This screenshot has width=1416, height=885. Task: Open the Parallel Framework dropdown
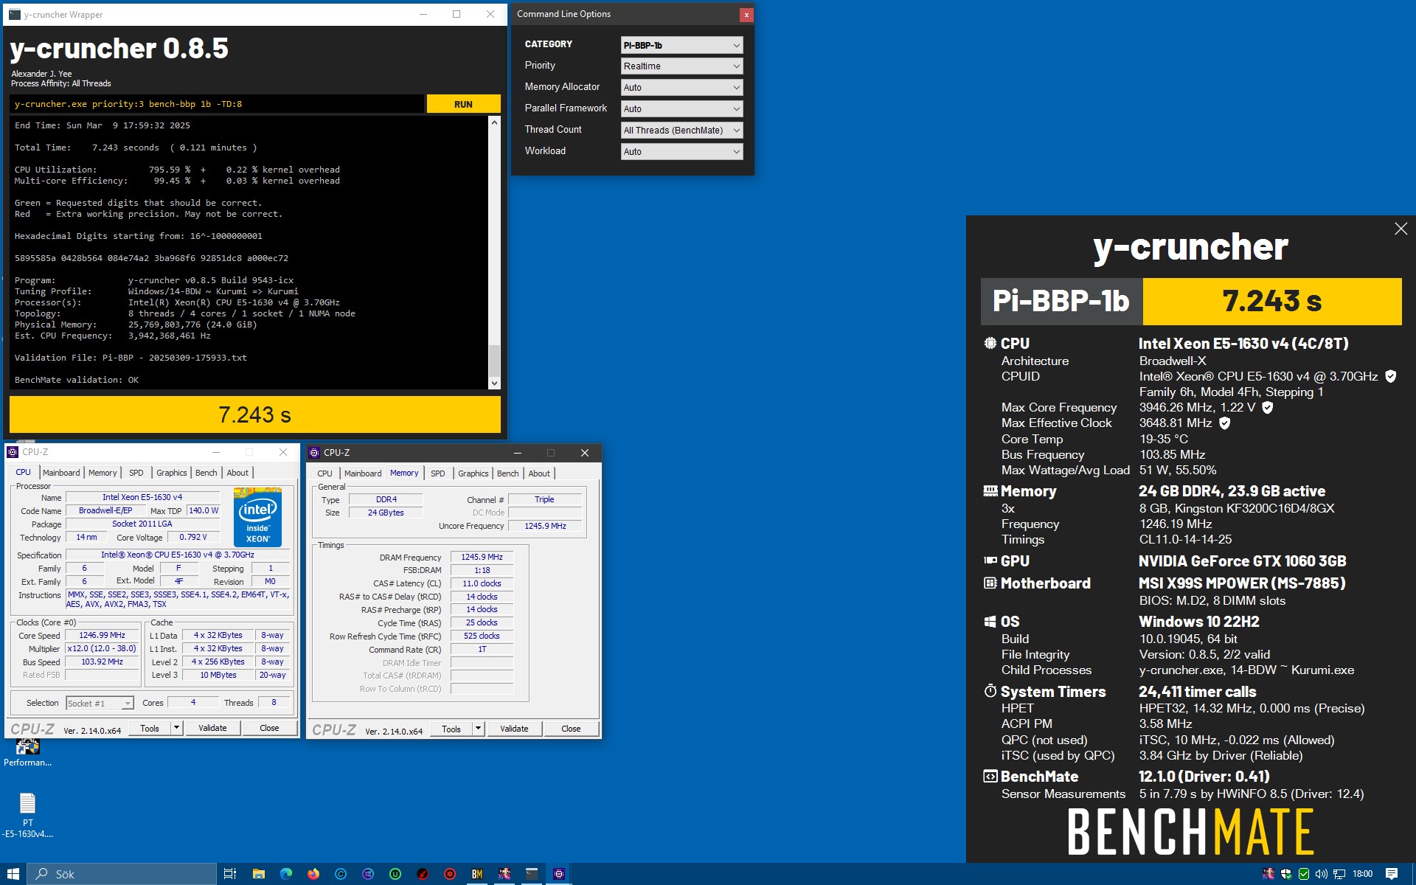click(x=681, y=108)
